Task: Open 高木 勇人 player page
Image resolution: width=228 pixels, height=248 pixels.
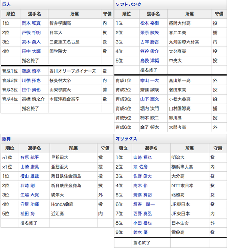Action: point(31,42)
